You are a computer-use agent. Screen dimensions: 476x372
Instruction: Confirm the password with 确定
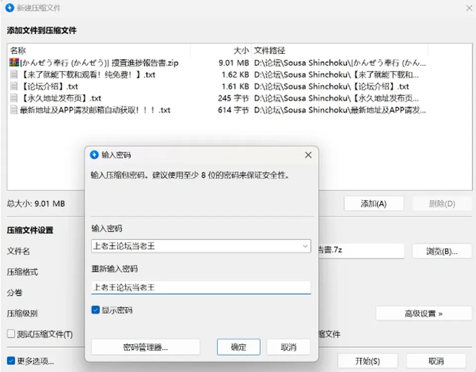tap(238, 347)
